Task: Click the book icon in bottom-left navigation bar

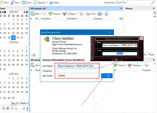Action: point(8,108)
